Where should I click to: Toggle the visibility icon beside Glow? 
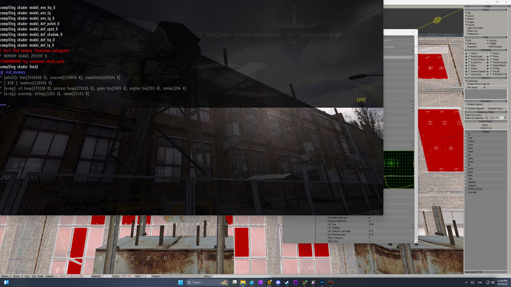coord(467,65)
